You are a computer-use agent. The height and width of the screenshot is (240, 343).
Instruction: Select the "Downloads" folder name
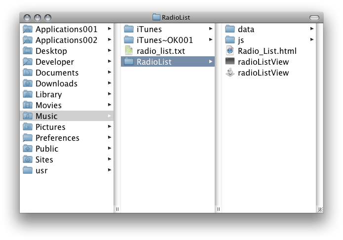click(56, 83)
